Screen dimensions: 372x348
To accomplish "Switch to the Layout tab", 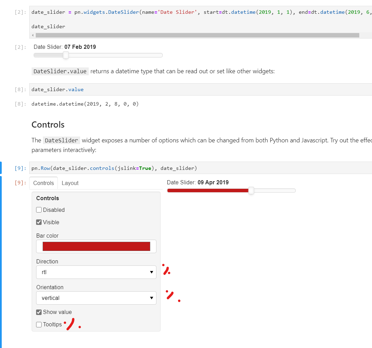I will 70,183.
